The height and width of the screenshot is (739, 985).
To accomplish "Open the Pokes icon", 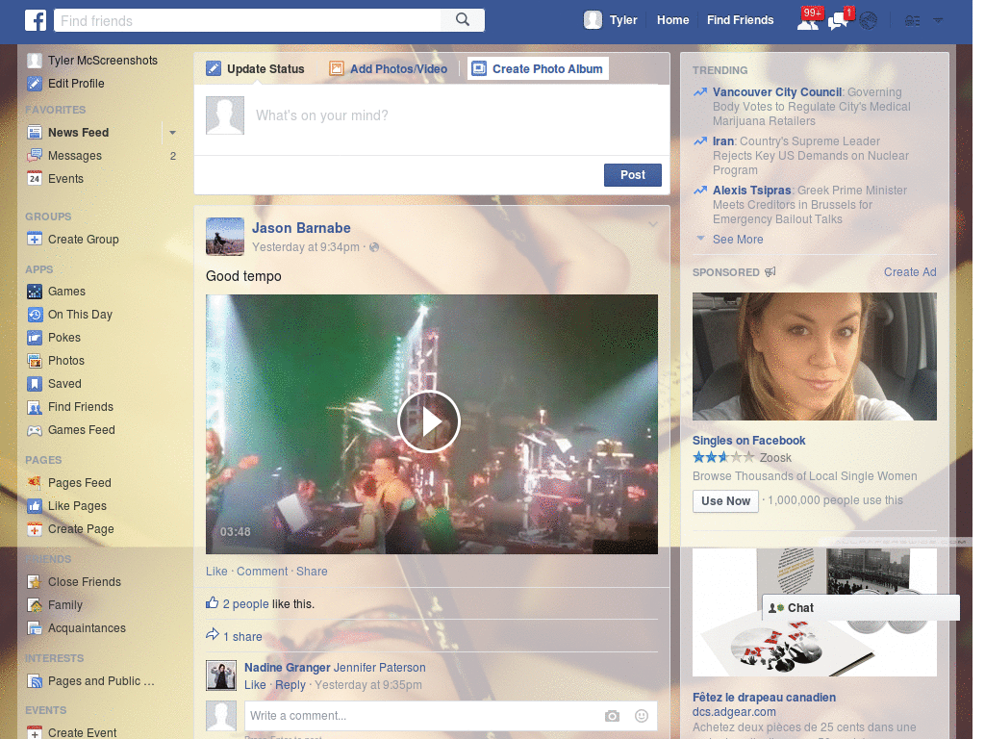I will [x=35, y=338].
